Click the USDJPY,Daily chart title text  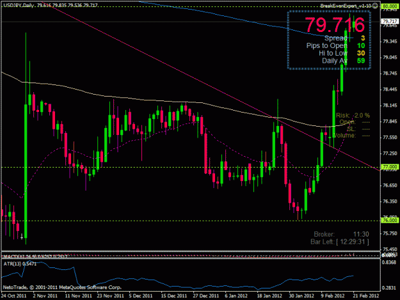[19, 5]
